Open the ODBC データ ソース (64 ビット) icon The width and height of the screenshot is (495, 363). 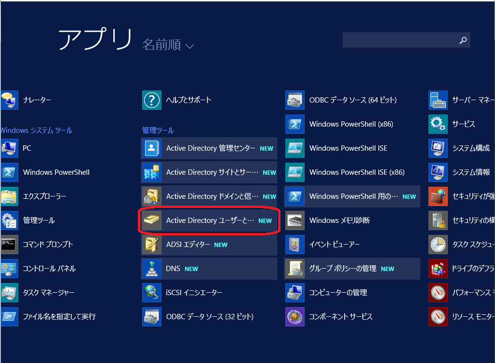pyautogui.click(x=295, y=100)
